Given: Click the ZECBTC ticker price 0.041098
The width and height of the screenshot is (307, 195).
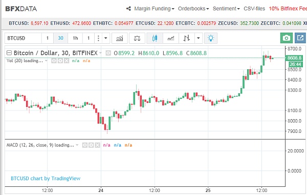Looking at the screenshot, I should coord(292,23).
